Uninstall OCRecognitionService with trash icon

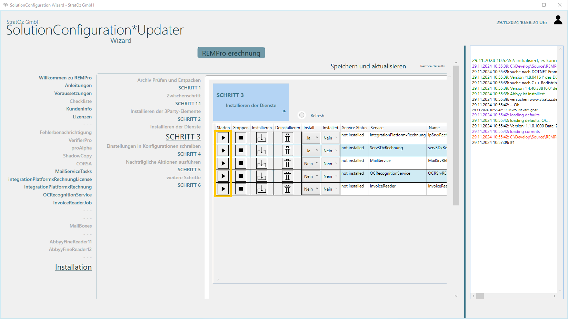287,176
